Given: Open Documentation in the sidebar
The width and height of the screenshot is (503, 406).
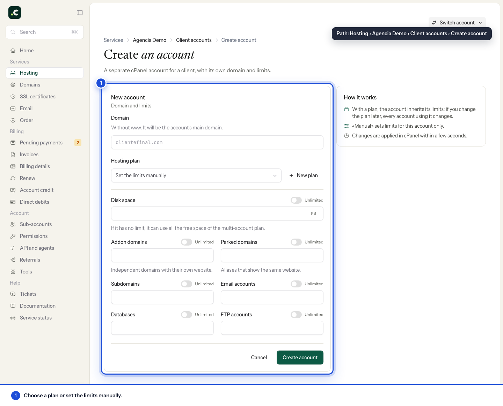Looking at the screenshot, I should point(45,306).
